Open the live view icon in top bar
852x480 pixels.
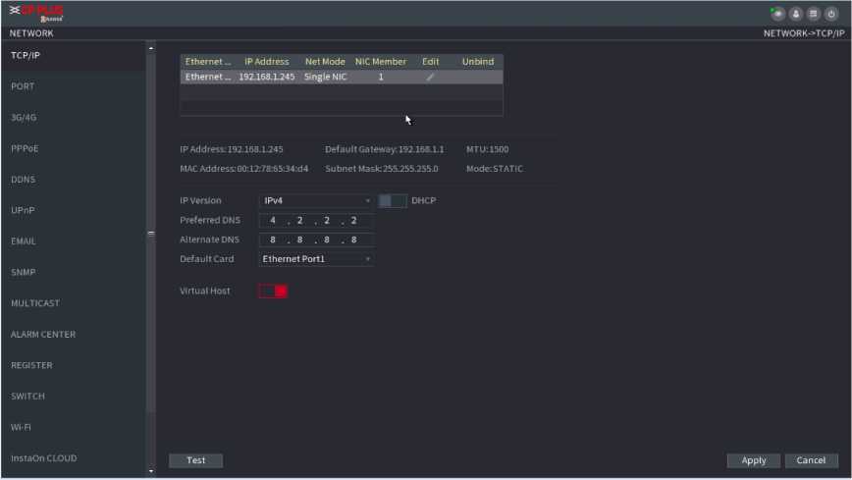tap(778, 14)
